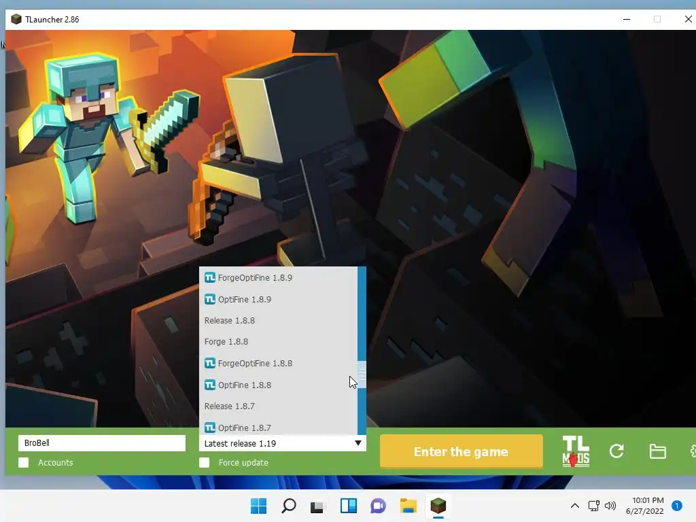Viewport: 696px width, 522px height.
Task: Open Chat app on taskbar
Action: pos(378,506)
